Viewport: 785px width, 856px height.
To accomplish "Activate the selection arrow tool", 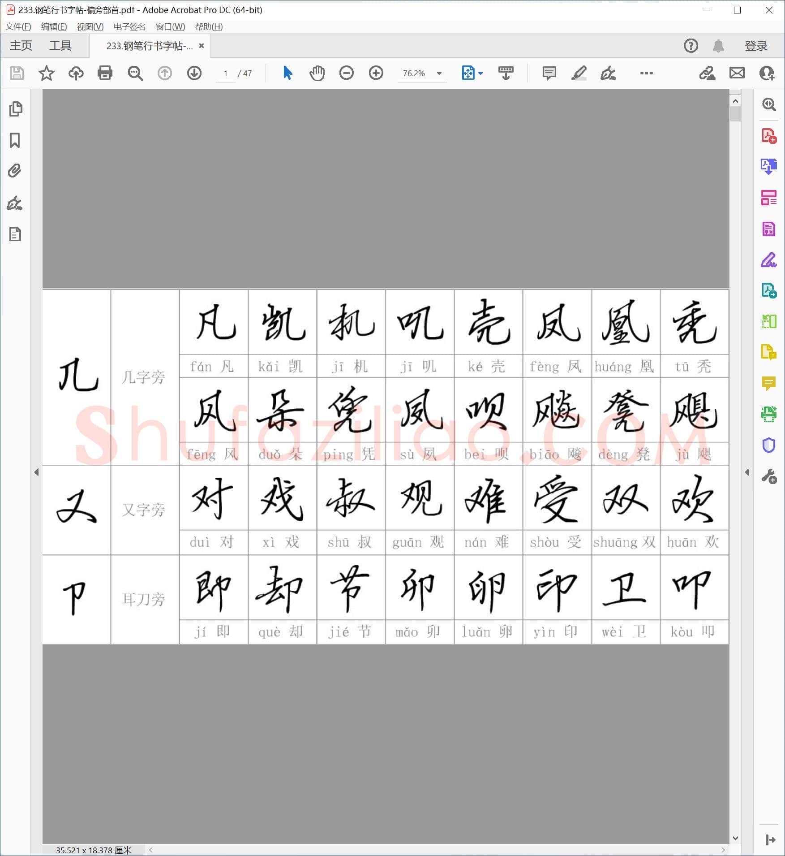I will tap(287, 73).
